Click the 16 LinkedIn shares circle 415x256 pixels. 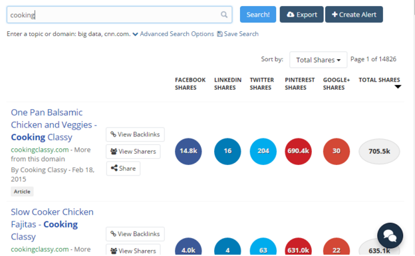click(227, 151)
